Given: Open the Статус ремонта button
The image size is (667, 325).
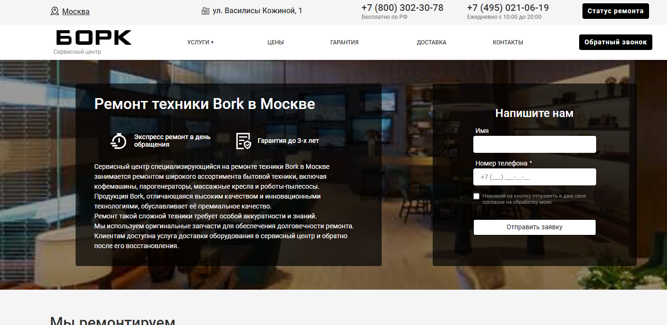Looking at the screenshot, I should 616,11.
